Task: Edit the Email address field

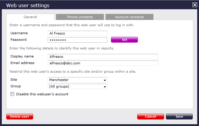Action: click(x=103, y=63)
